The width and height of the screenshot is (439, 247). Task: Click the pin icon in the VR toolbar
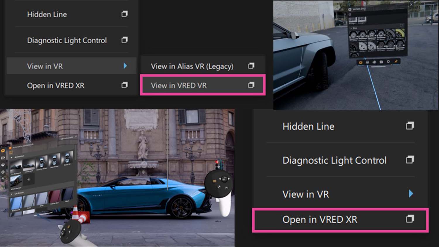coord(396,62)
